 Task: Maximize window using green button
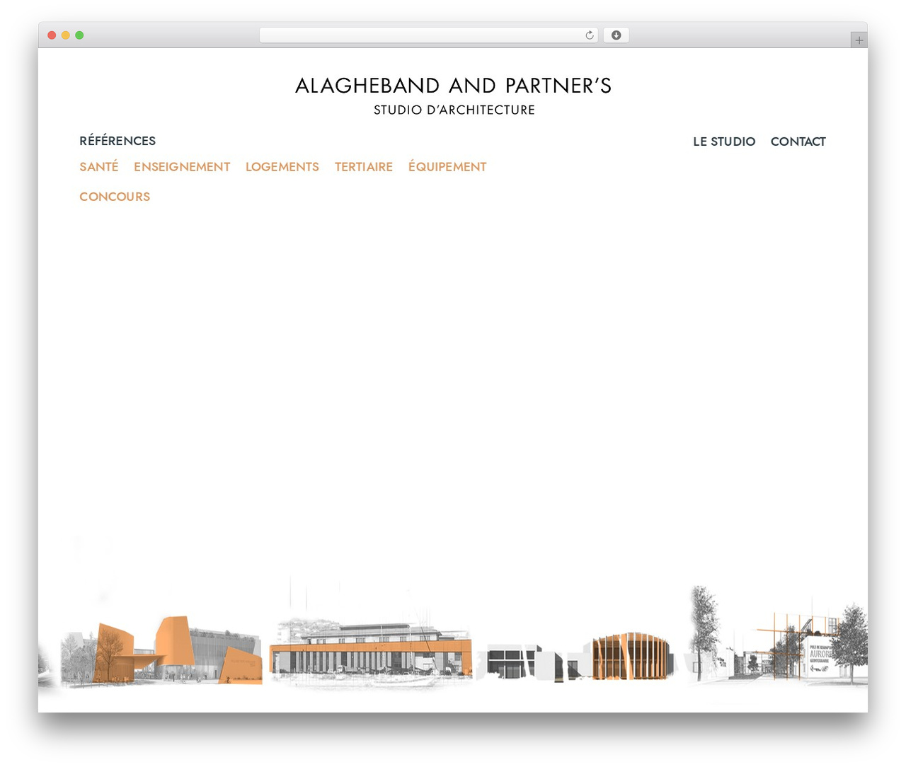79,35
